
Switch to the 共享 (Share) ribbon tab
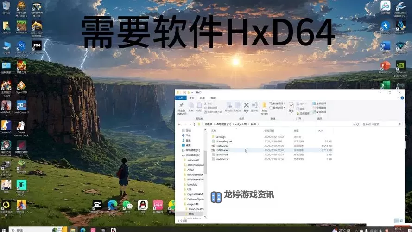[x=203, y=98]
